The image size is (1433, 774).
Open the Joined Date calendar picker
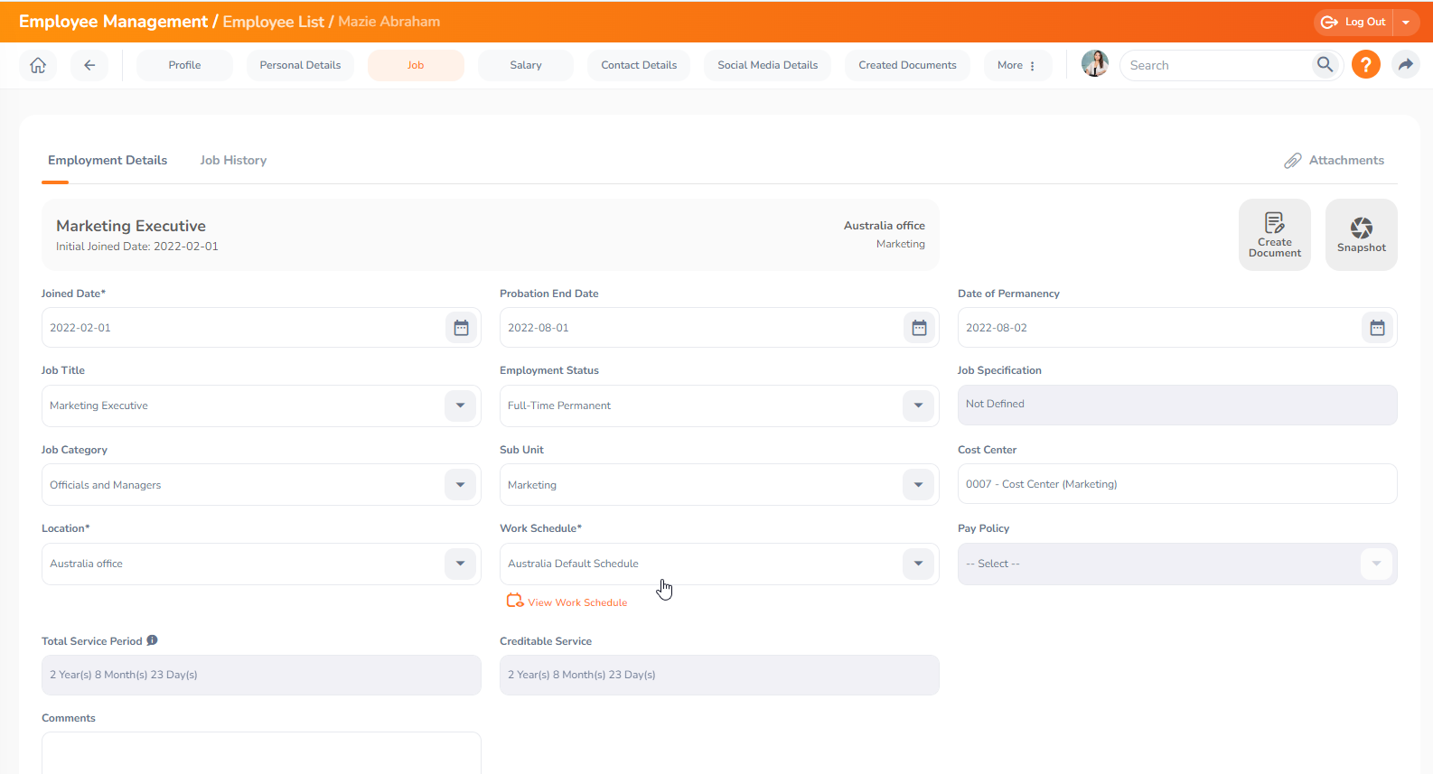[x=461, y=328]
